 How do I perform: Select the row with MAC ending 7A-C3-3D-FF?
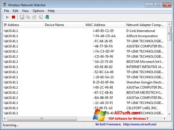click(x=85, y=51)
